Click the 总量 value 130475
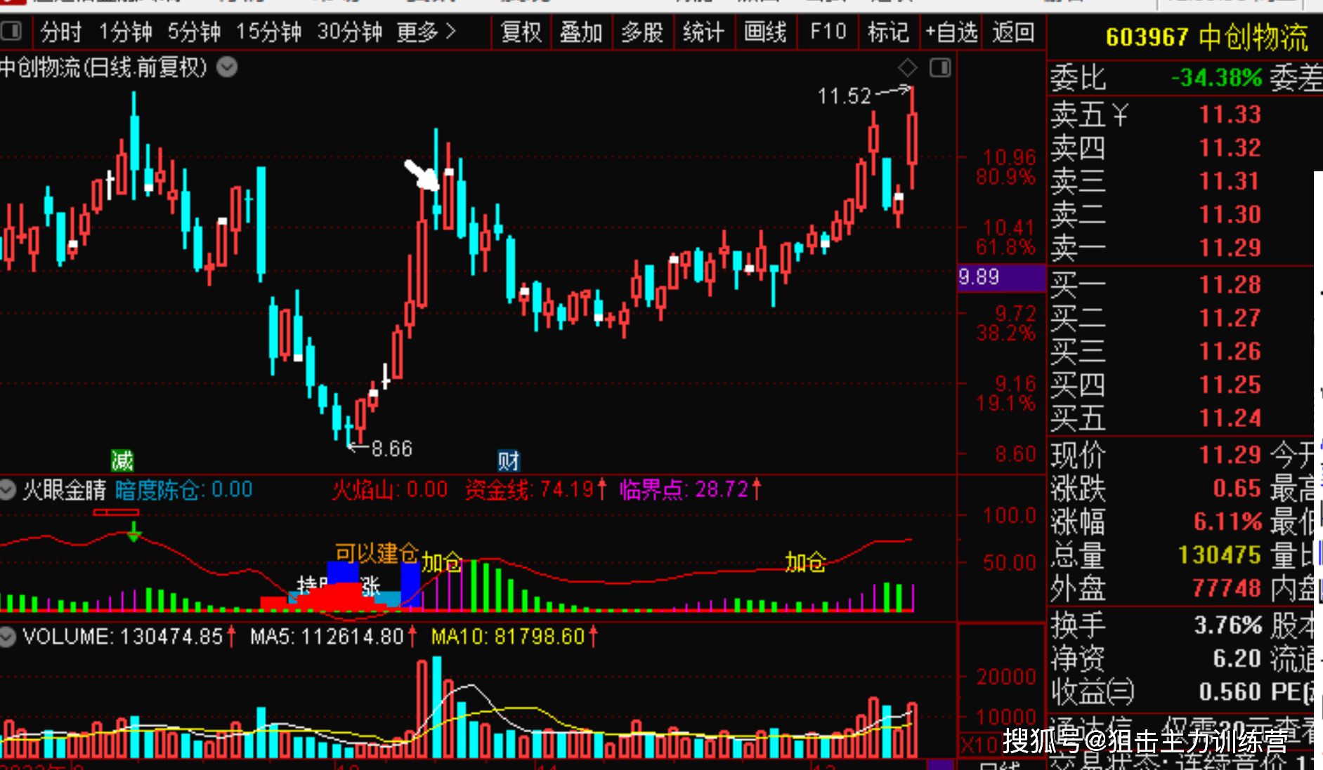Screen dimensions: 1323x770 click(x=1220, y=555)
